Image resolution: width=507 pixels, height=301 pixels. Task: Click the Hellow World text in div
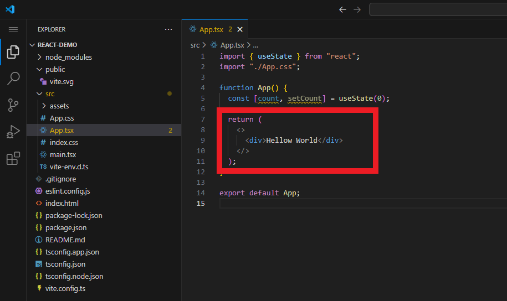pos(291,141)
